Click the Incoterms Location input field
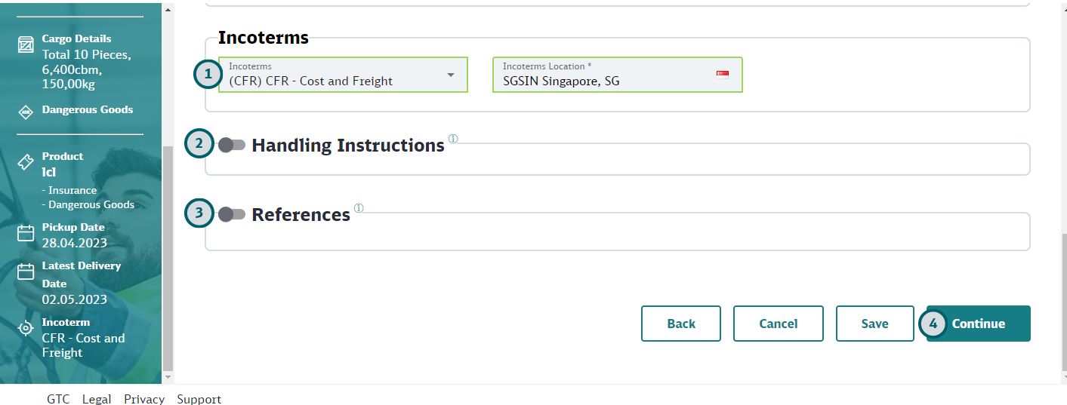 (x=618, y=75)
